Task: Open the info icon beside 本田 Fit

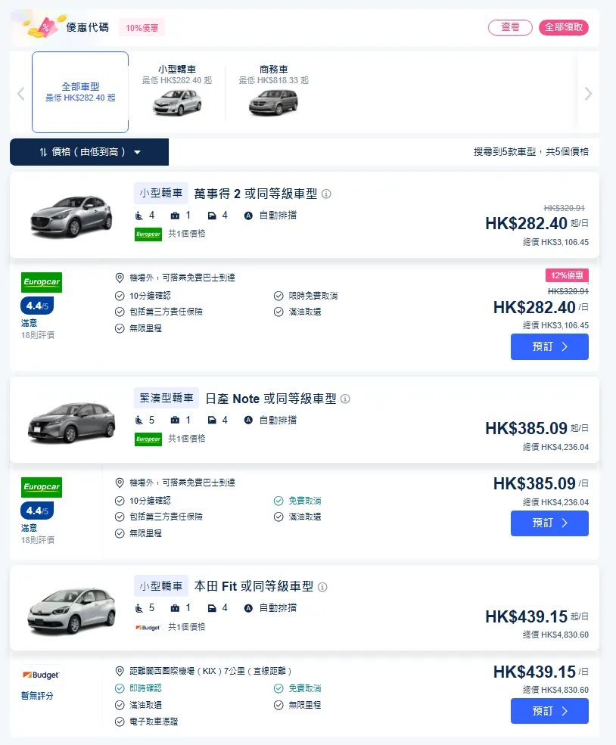Action: pyautogui.click(x=322, y=585)
